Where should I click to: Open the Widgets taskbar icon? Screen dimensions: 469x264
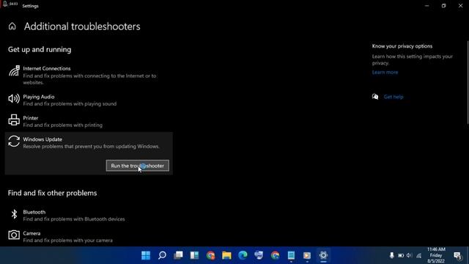click(x=194, y=255)
